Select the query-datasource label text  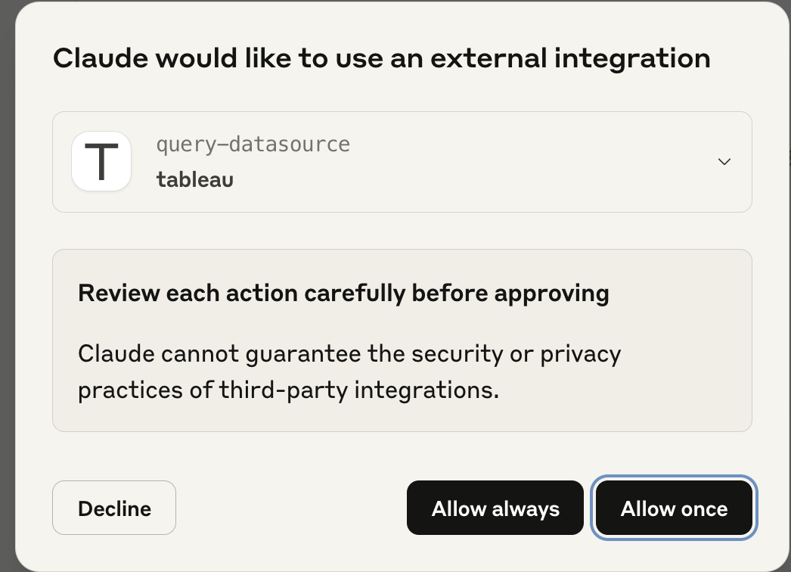[x=253, y=144]
